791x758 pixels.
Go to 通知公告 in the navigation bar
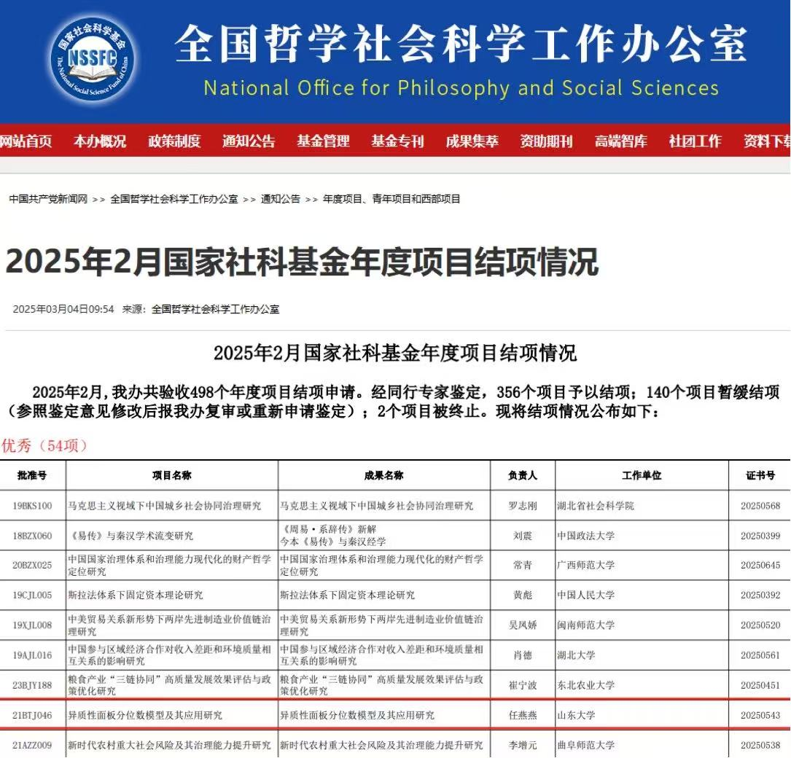point(249,141)
